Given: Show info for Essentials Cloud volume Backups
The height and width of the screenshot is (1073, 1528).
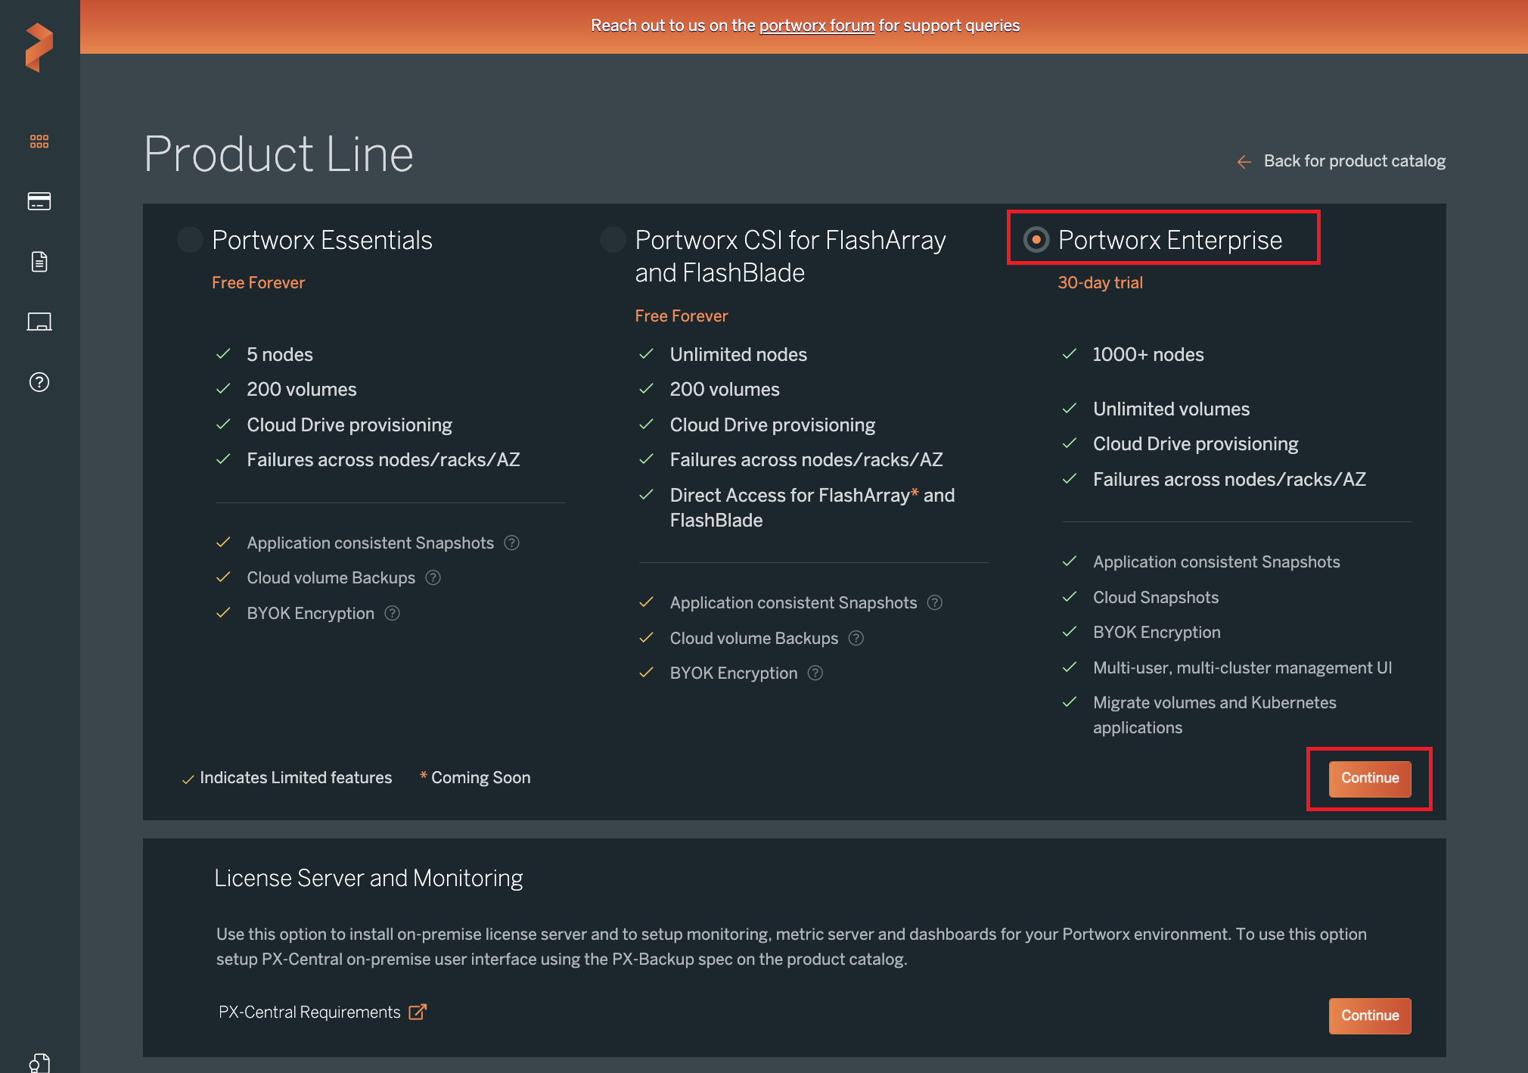Looking at the screenshot, I should point(433,577).
